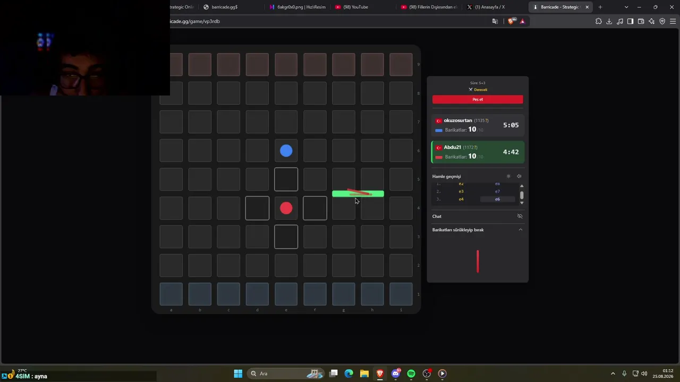Move pawn to highlighted square e5

coord(286,179)
